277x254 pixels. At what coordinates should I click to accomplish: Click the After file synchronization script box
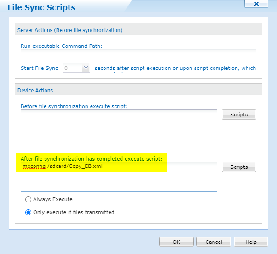pos(119,177)
